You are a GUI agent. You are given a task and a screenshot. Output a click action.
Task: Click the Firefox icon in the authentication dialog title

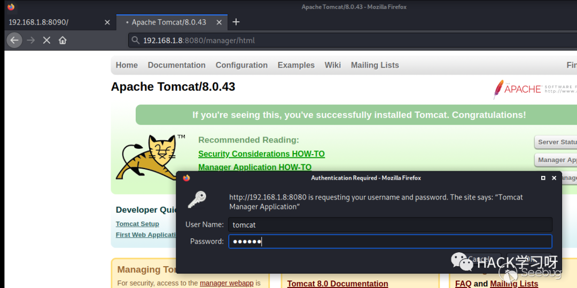(186, 178)
